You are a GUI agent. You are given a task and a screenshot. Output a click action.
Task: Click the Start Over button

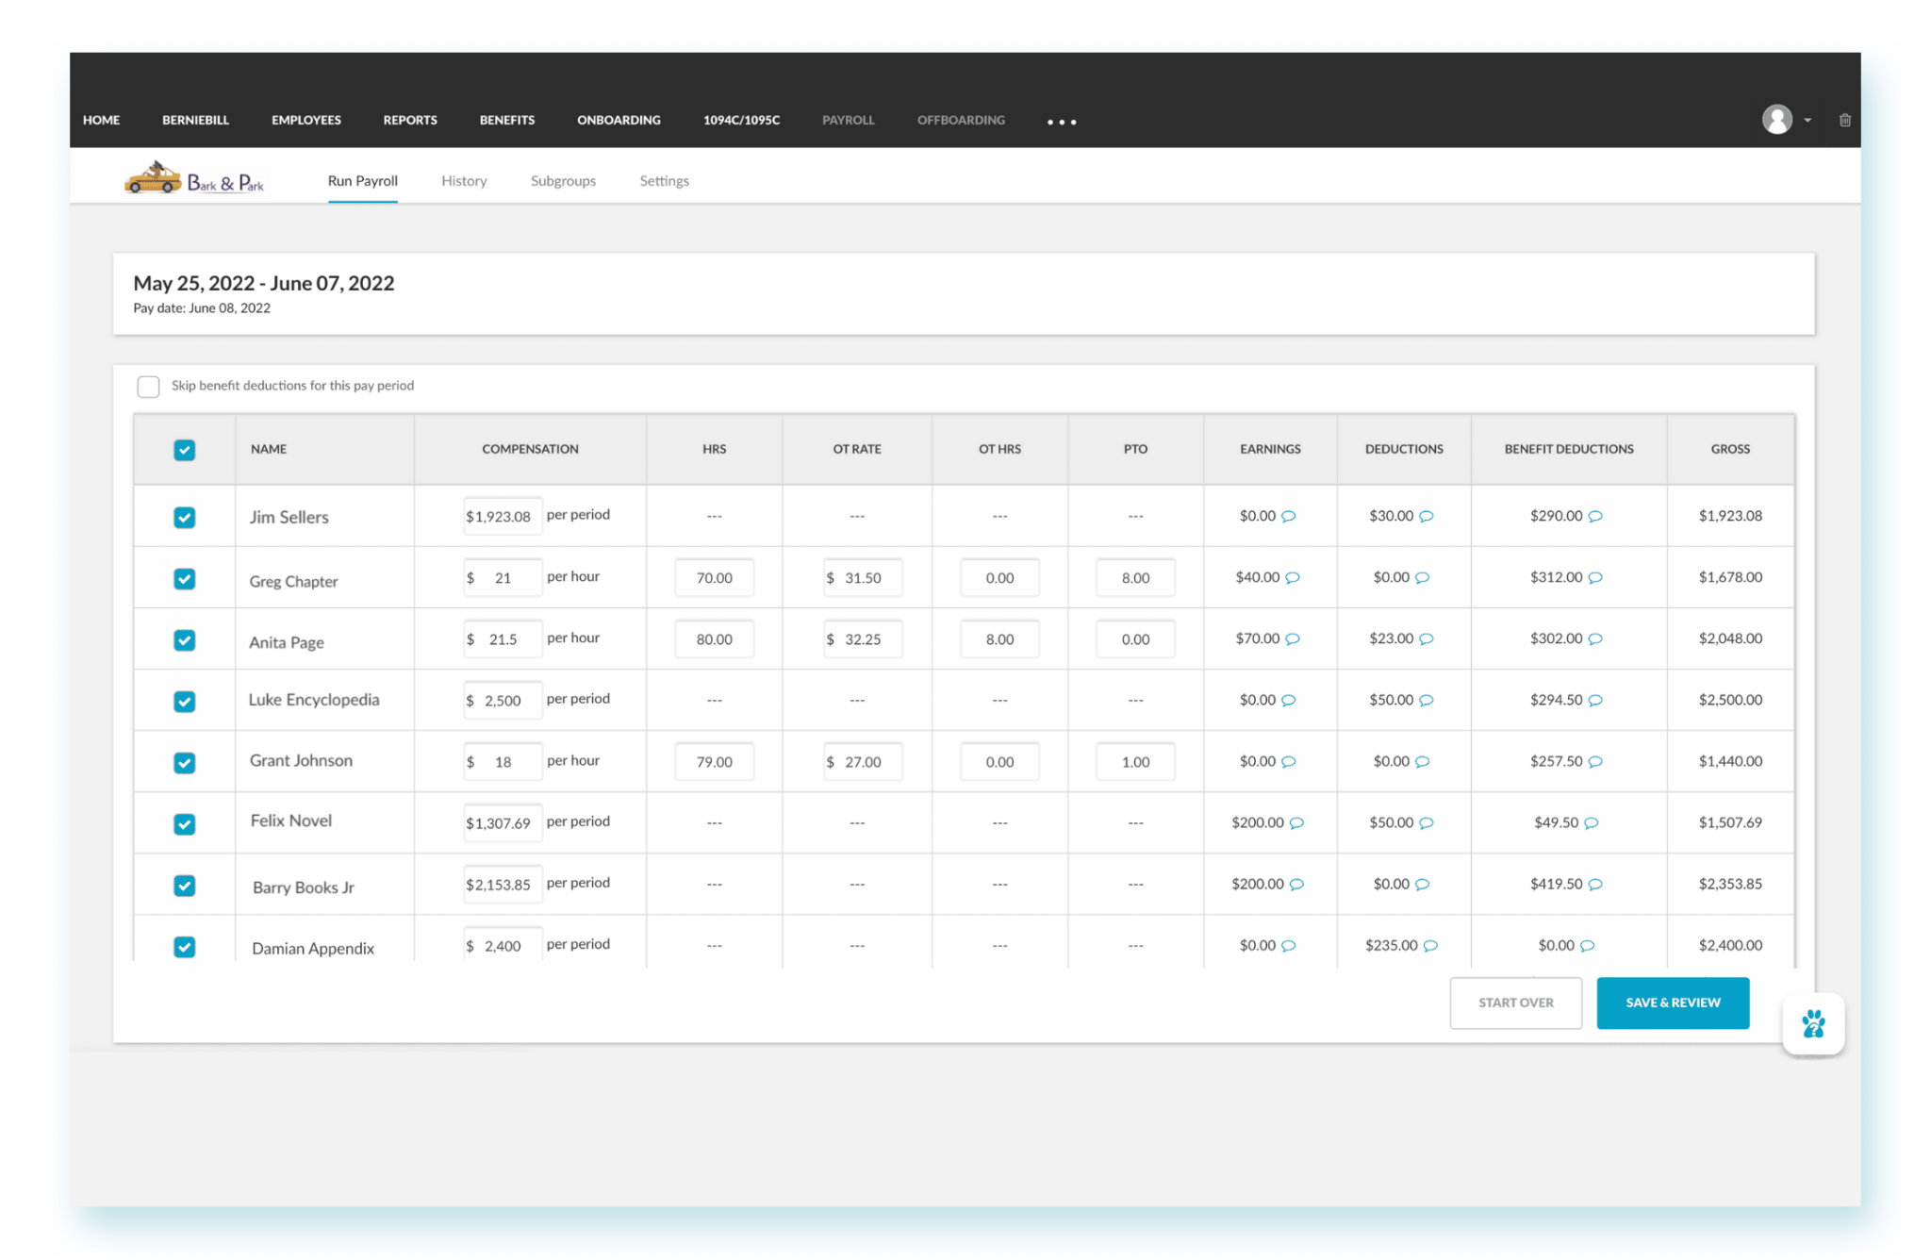point(1515,1003)
